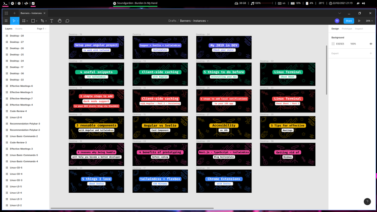Screen dimensions: 377x212
Task: Select the Effective-Meetings-6 layer
Action: [21, 86]
